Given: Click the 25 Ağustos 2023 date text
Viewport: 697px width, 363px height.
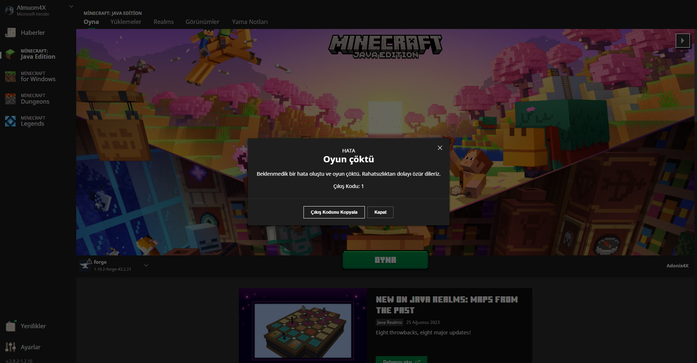Looking at the screenshot, I should 423,322.
